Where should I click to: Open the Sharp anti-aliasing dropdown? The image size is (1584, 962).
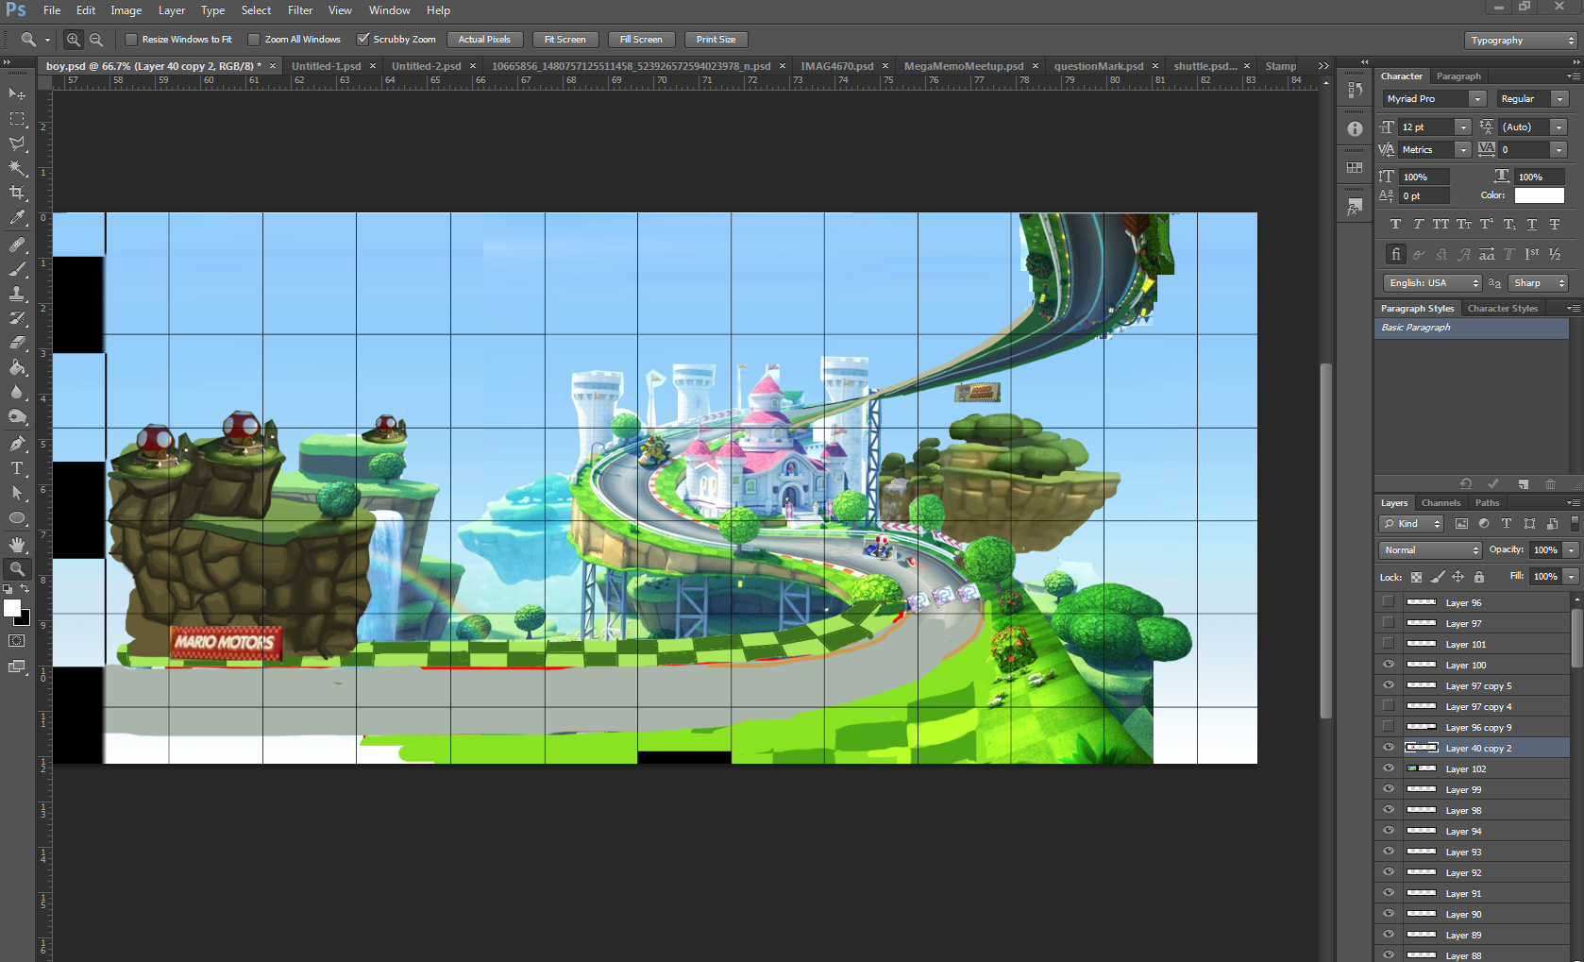click(1538, 283)
